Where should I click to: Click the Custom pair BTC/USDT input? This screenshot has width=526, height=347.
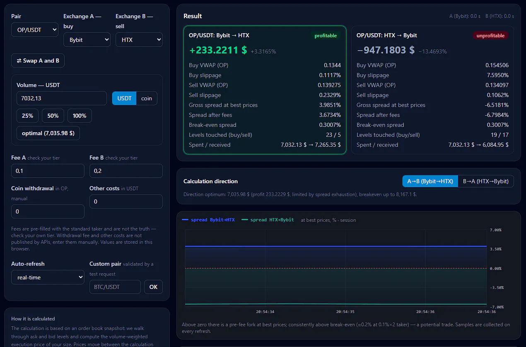[x=115, y=287]
